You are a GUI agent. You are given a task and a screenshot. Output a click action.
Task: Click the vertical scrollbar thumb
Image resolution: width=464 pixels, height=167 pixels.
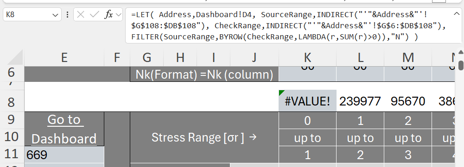(461, 65)
